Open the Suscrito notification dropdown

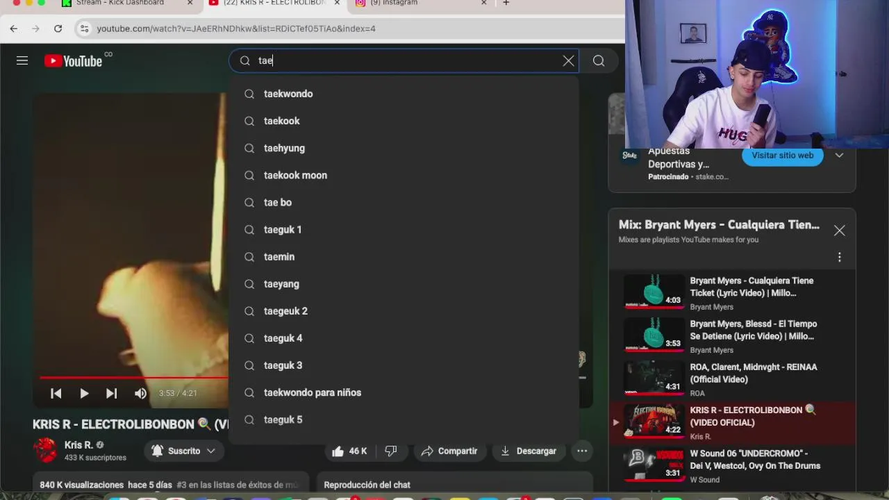(185, 451)
